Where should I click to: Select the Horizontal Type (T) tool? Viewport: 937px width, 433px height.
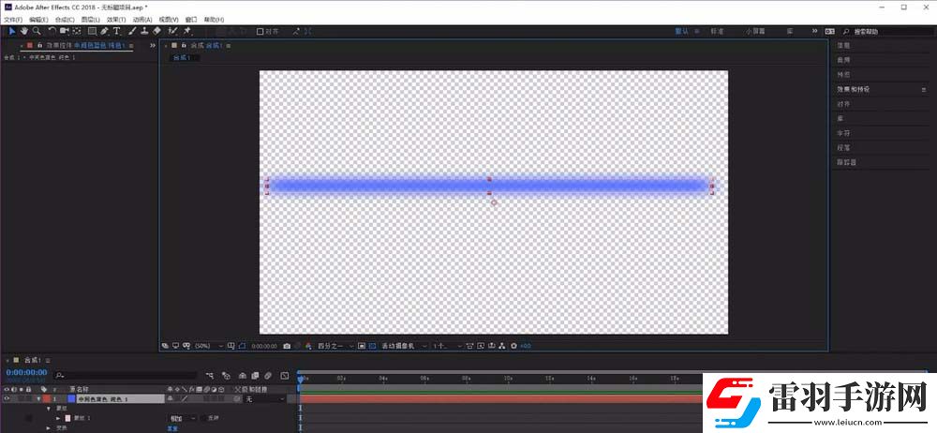(117, 31)
